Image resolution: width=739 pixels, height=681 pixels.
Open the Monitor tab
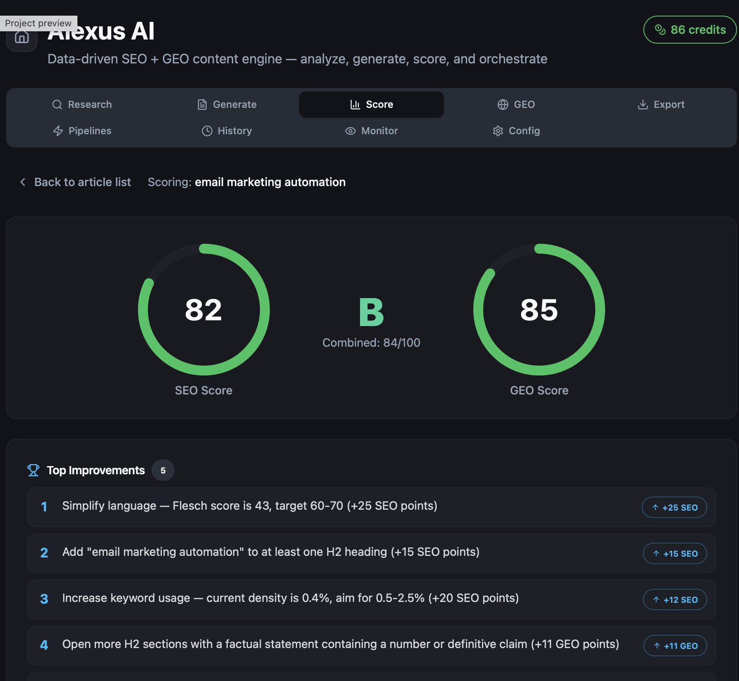point(372,131)
